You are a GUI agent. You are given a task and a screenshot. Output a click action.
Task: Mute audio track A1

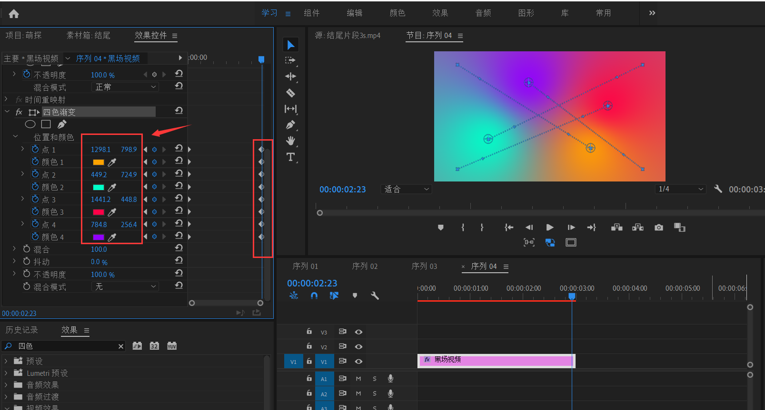coord(358,379)
